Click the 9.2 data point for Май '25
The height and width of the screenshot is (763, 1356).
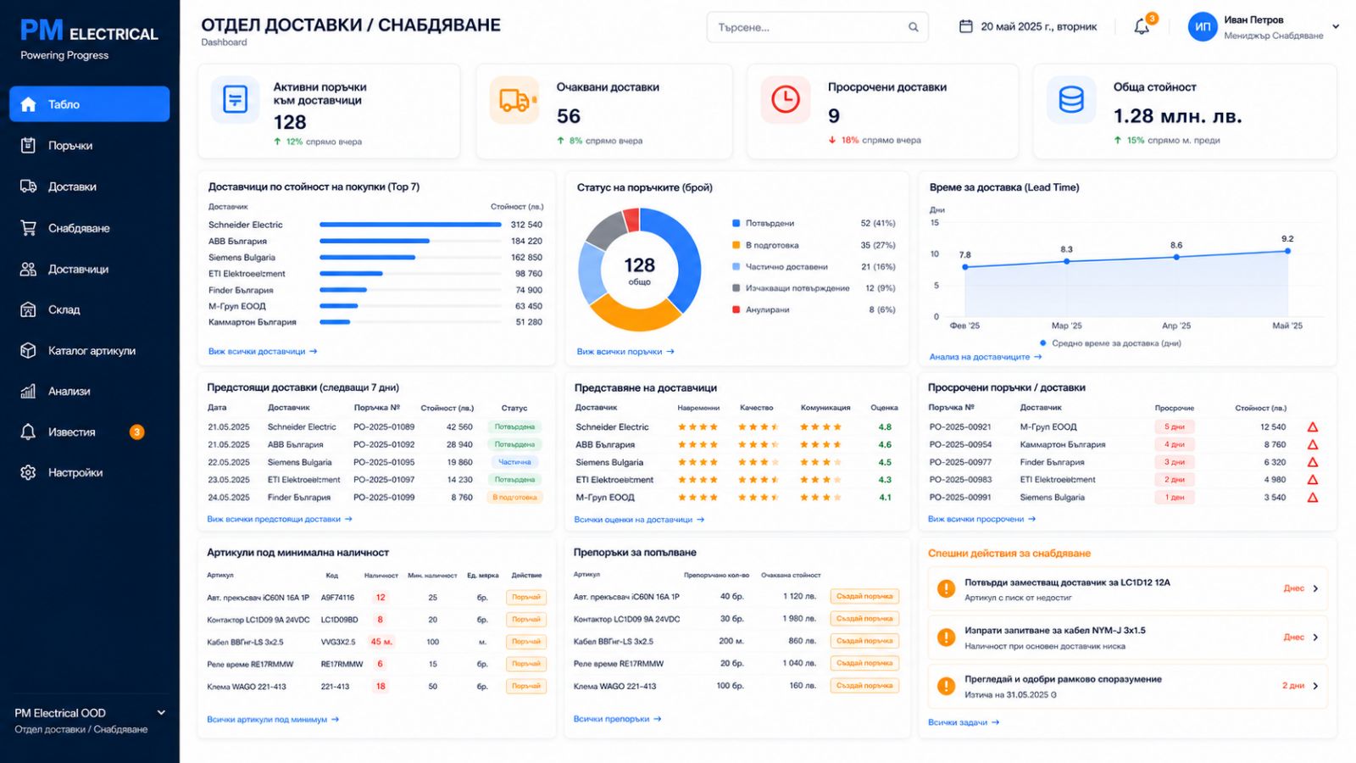point(1287,251)
